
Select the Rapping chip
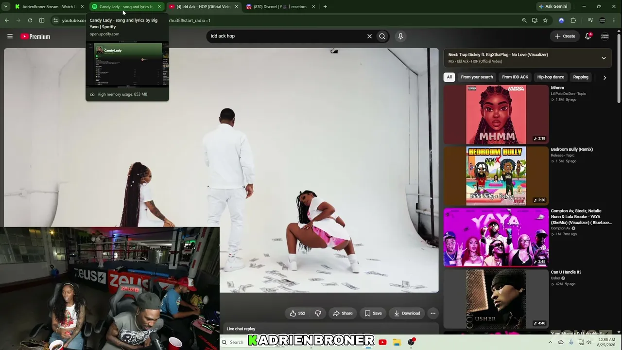(x=581, y=77)
